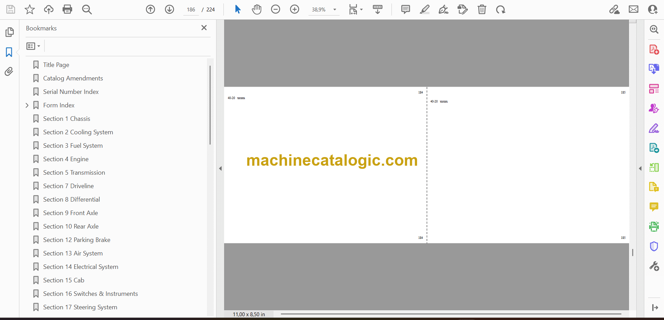Jump to Section 14 Electrical System bookmark

tap(81, 267)
